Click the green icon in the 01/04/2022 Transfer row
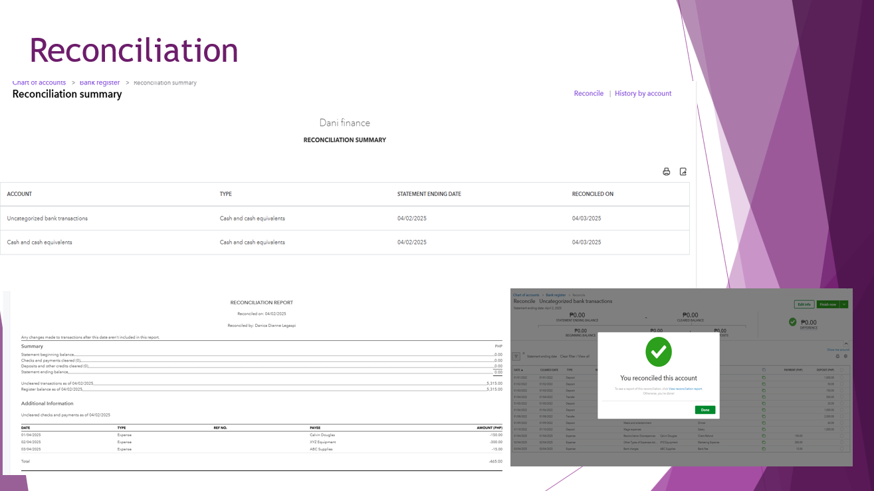Viewport: 874px width, 491px height. pos(764,397)
